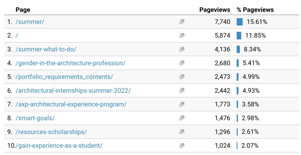Viewport: 301px width, 155px height.
Task: Click the % Pageviews column header
Action: 255,10
